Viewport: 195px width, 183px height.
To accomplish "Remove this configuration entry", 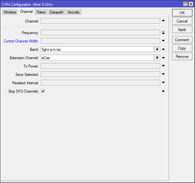I will click(x=182, y=56).
